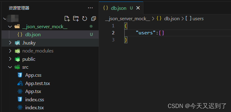Click the 资源管理器 explorer panel title
This screenshot has height=112, width=231.
point(19,8)
